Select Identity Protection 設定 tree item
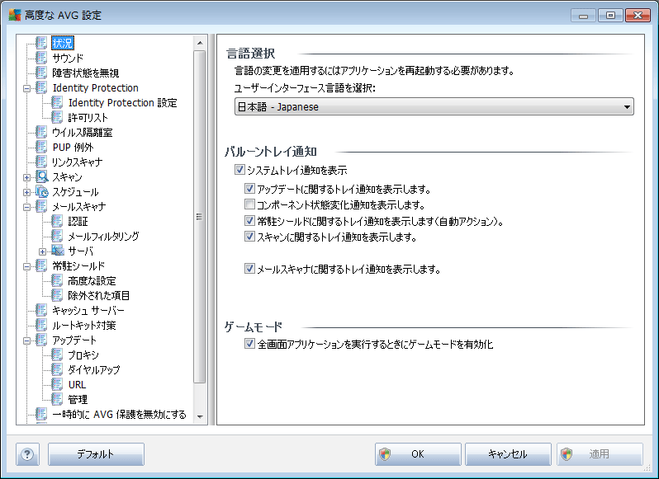 [x=123, y=103]
